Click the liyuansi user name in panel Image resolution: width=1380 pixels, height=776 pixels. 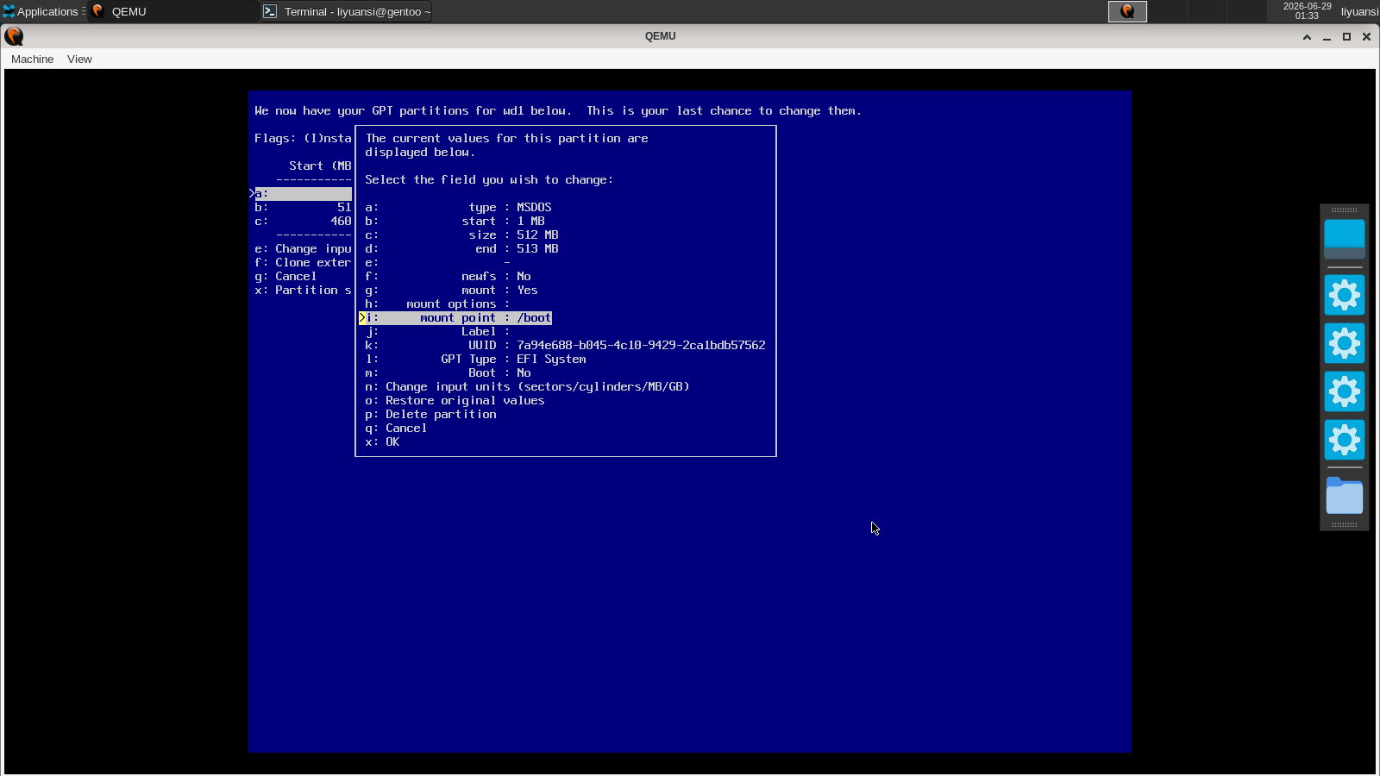(x=1359, y=11)
